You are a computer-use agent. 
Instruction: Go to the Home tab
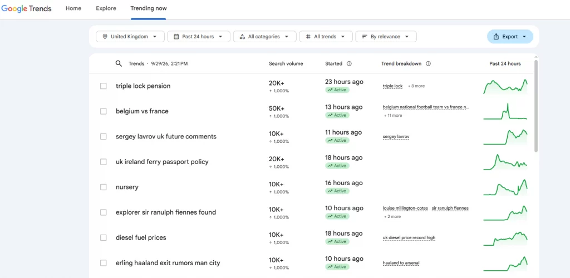point(73,8)
